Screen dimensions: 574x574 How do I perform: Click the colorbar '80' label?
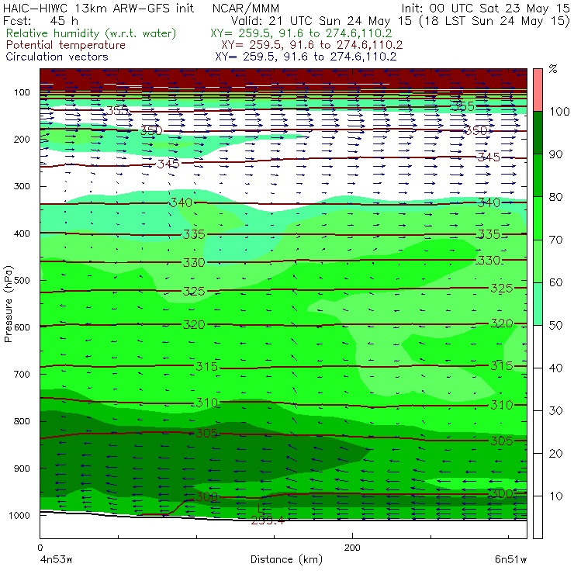(555, 197)
